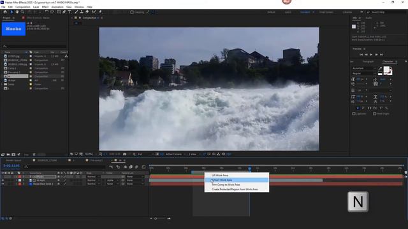Click the new composition icon in Project panel
Viewport: 408px width, 229px height.
tap(13, 155)
